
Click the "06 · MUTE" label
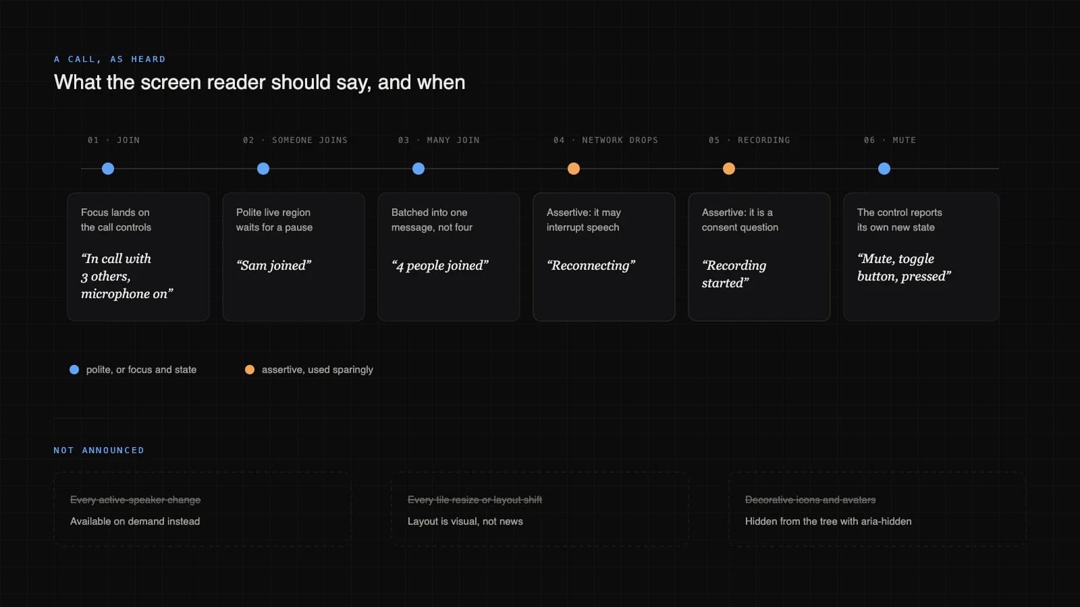[x=890, y=140]
